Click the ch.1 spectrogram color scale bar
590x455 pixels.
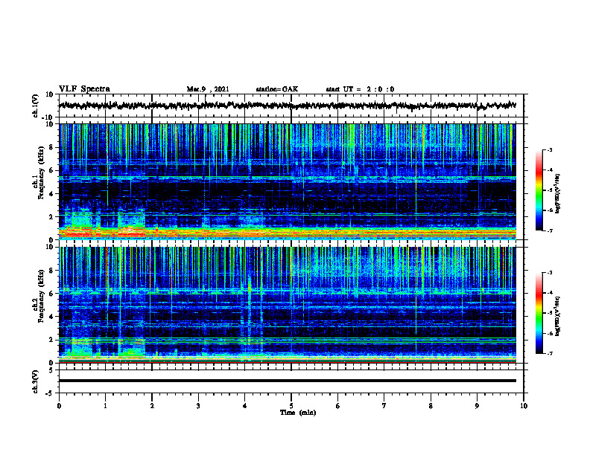539,190
